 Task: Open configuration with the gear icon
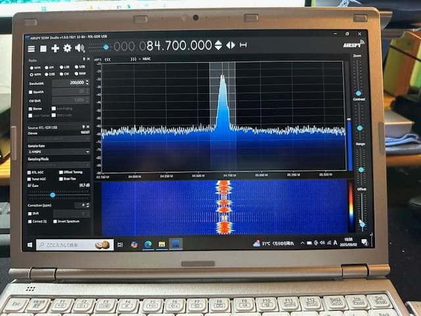tap(67, 48)
